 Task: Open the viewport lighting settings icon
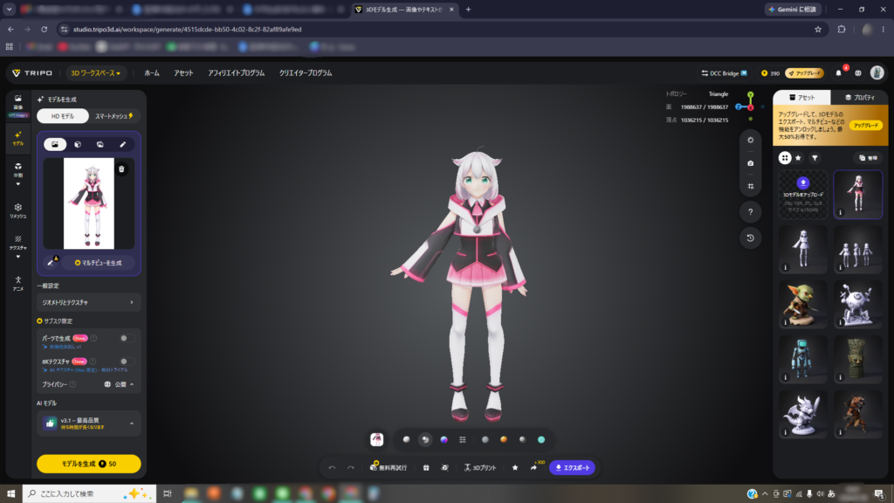pos(750,140)
